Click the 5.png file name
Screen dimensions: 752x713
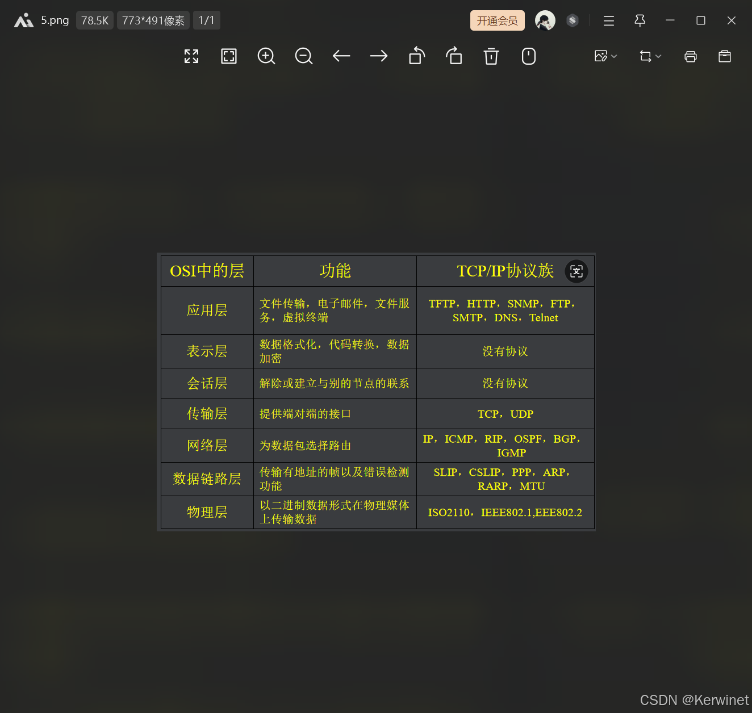pyautogui.click(x=55, y=20)
